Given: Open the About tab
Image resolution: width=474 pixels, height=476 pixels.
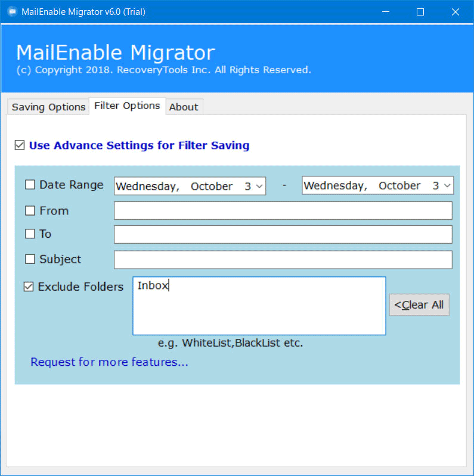Looking at the screenshot, I should click(184, 107).
